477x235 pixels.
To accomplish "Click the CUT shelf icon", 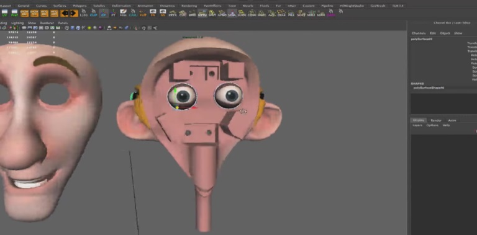I will tap(183, 13).
